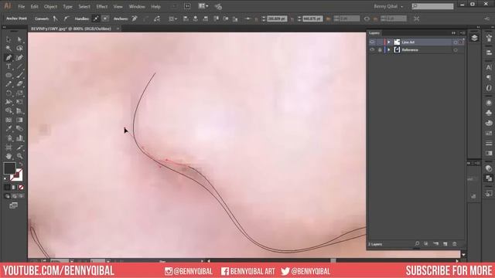495x278 pixels.
Task: Click Locate Object icon in Layers panel
Action: coord(417,244)
